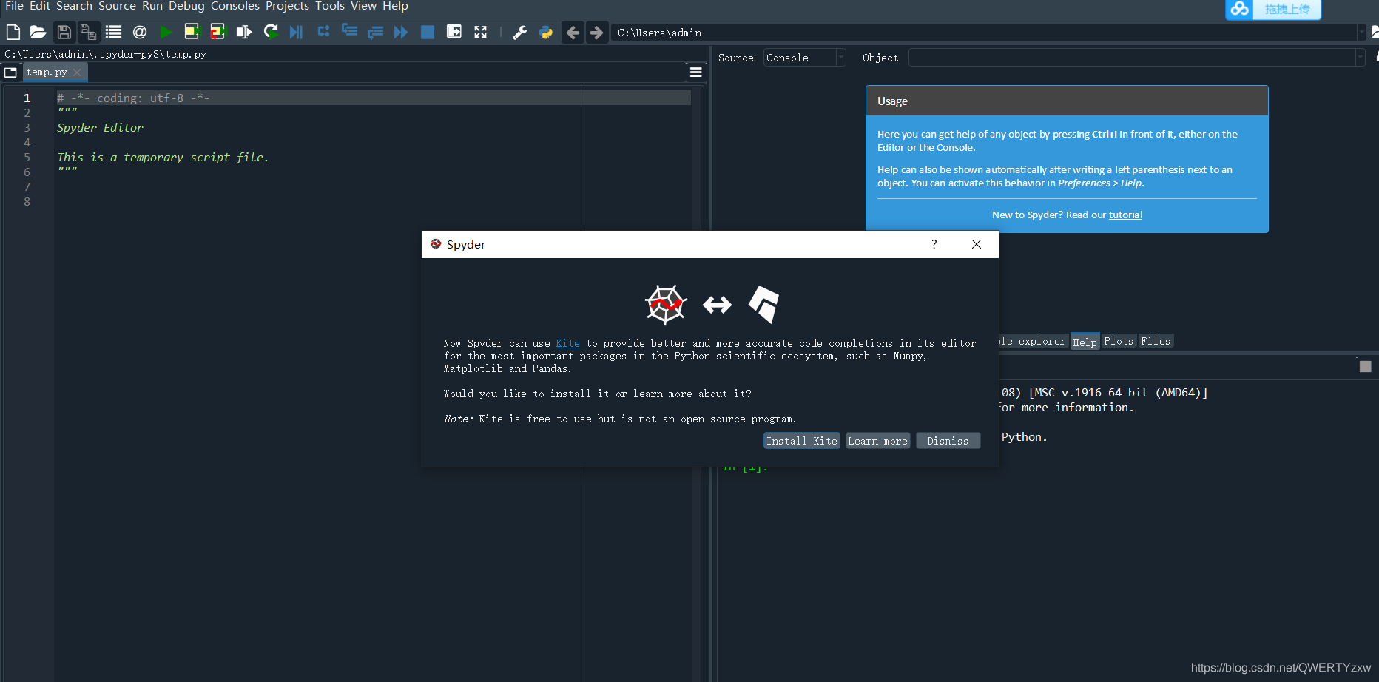Image resolution: width=1379 pixels, height=682 pixels.
Task: Save file using floppy disk icon
Action: (x=64, y=32)
